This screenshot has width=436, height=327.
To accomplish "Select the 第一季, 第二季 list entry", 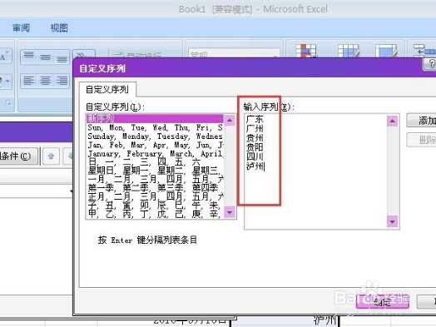I will tap(155, 188).
